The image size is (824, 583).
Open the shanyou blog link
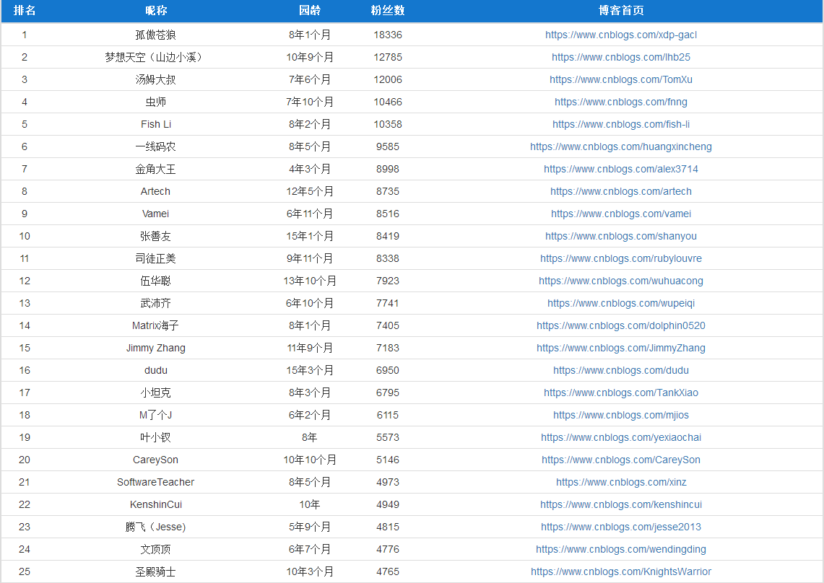[620, 237]
